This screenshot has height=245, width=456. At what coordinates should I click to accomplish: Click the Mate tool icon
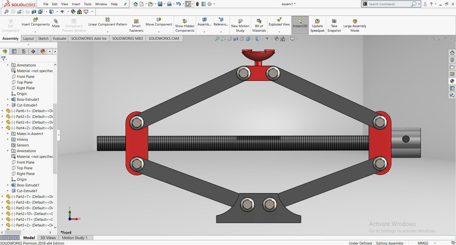click(x=56, y=21)
